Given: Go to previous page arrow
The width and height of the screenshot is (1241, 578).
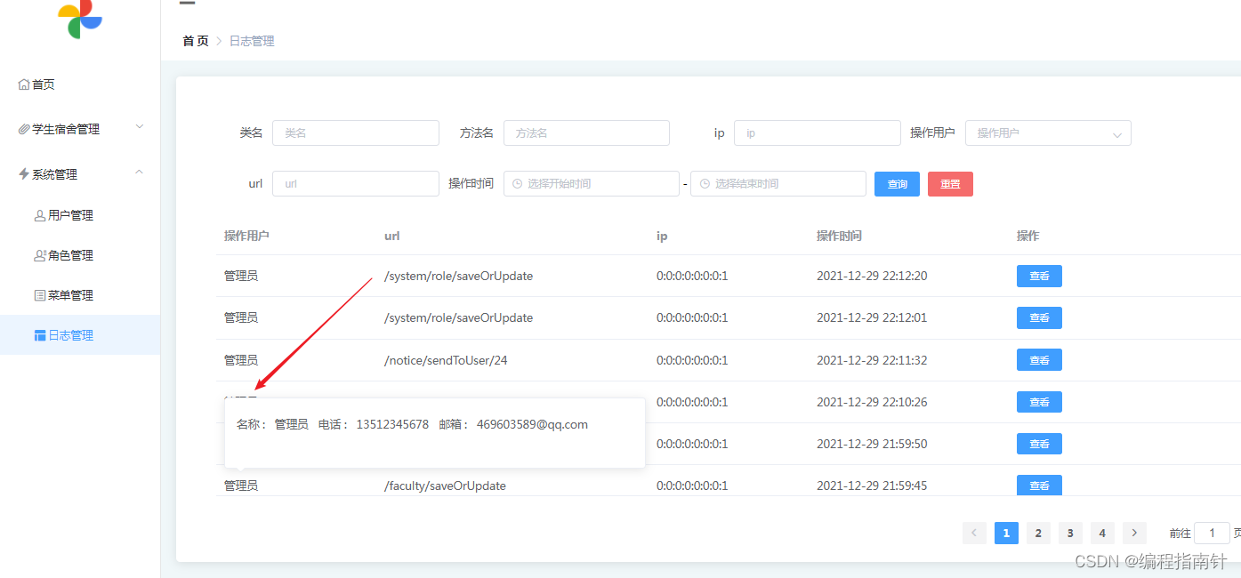Looking at the screenshot, I should (974, 533).
